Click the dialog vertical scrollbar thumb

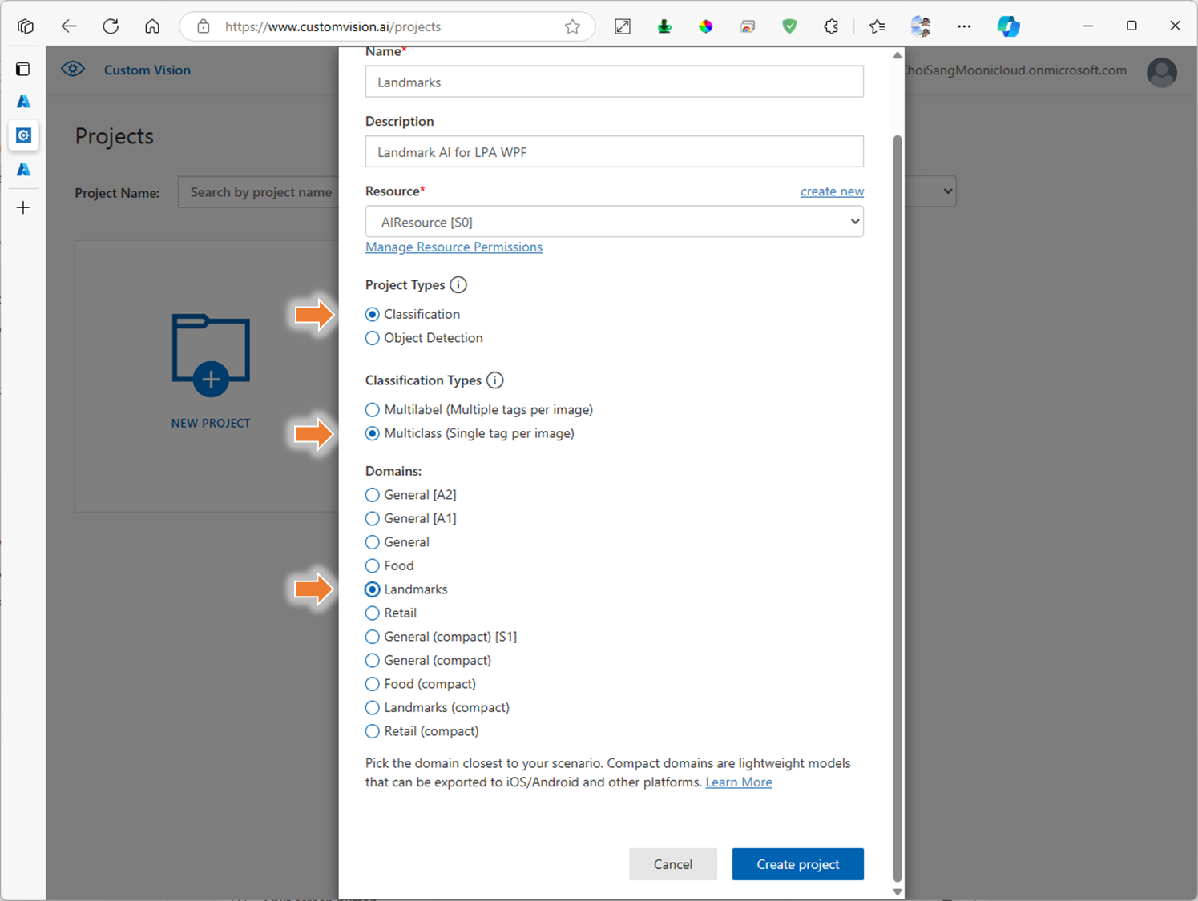tap(897, 508)
